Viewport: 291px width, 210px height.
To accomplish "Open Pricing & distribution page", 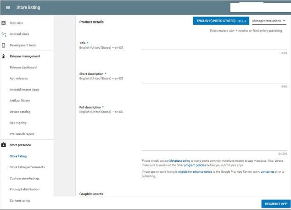I will (x=24, y=189).
